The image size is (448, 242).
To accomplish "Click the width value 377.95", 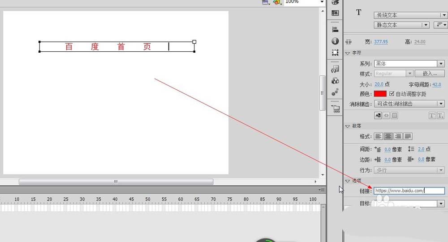I will pyautogui.click(x=381, y=42).
